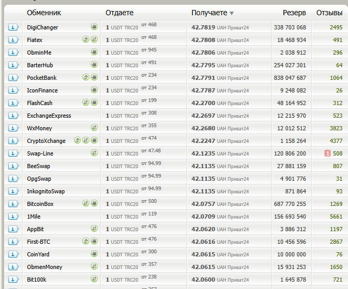Image resolution: width=348 pixels, height=289 pixels.
Task: Open the info icon for Fiatex
Action: point(13,40)
